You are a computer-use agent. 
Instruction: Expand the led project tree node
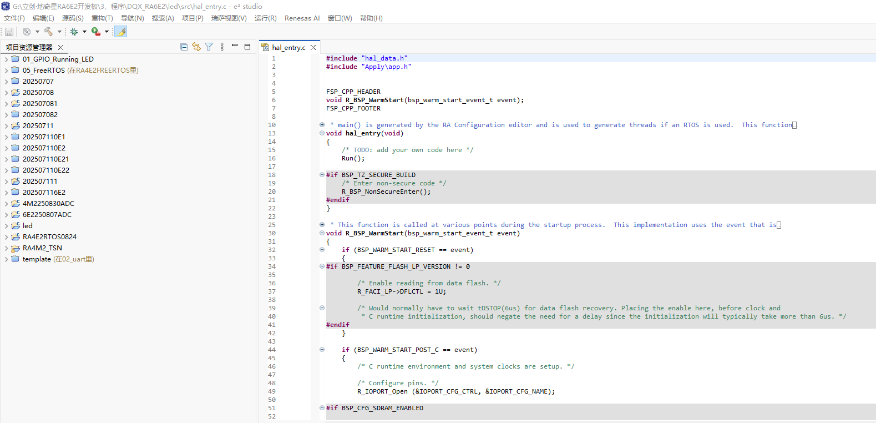tap(6, 226)
